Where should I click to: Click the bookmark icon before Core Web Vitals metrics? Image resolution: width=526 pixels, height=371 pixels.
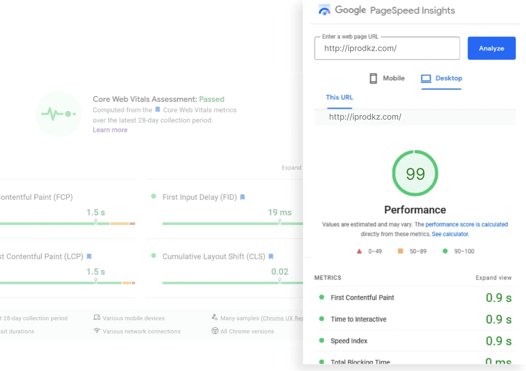(x=158, y=110)
